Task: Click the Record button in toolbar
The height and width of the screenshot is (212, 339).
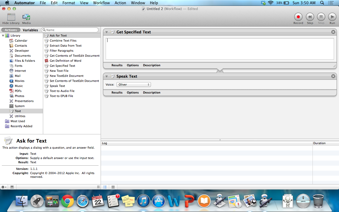Action: (298, 17)
